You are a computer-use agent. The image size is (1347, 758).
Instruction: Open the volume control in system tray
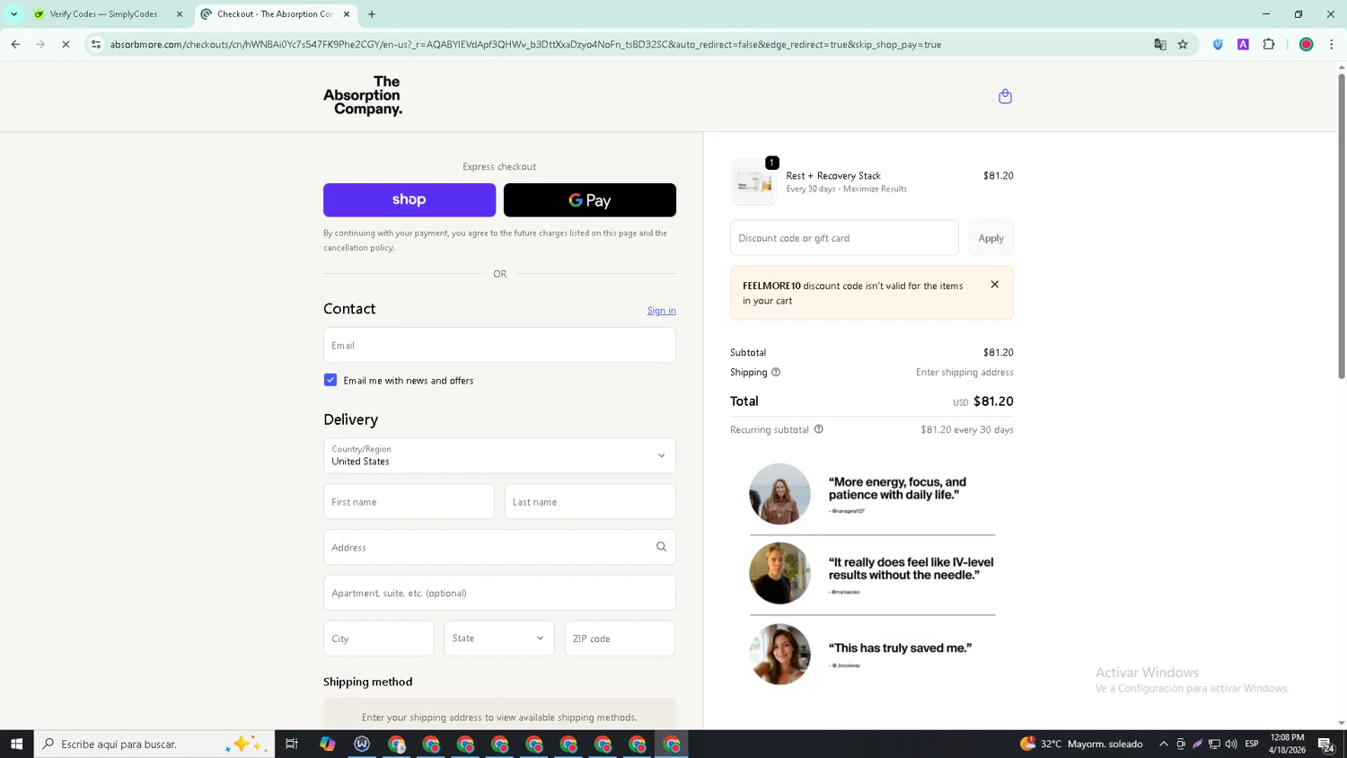(x=1231, y=744)
